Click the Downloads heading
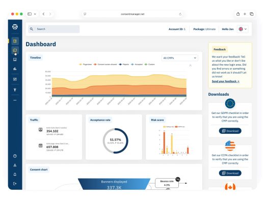Screen dimensions: 265x202 tap(219, 94)
